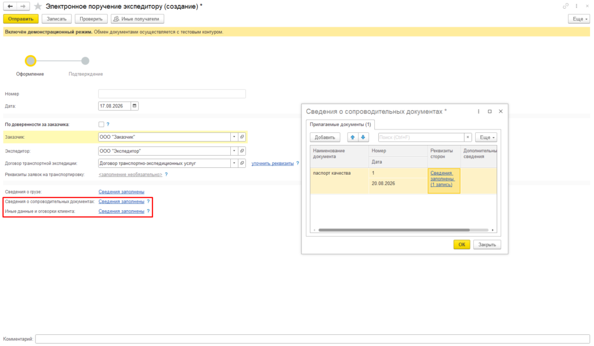Run the Проверить check button
Viewport: 594px width, 346px height.
[x=91, y=19]
